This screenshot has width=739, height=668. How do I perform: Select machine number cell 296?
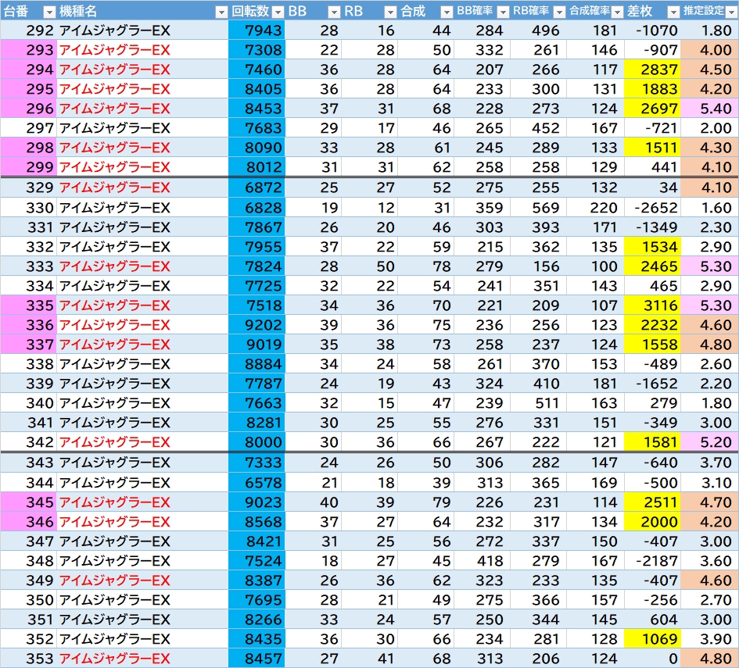click(x=29, y=109)
